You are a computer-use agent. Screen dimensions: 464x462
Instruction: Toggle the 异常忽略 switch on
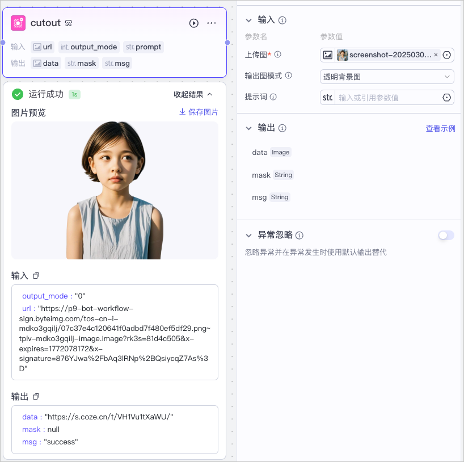pos(446,236)
